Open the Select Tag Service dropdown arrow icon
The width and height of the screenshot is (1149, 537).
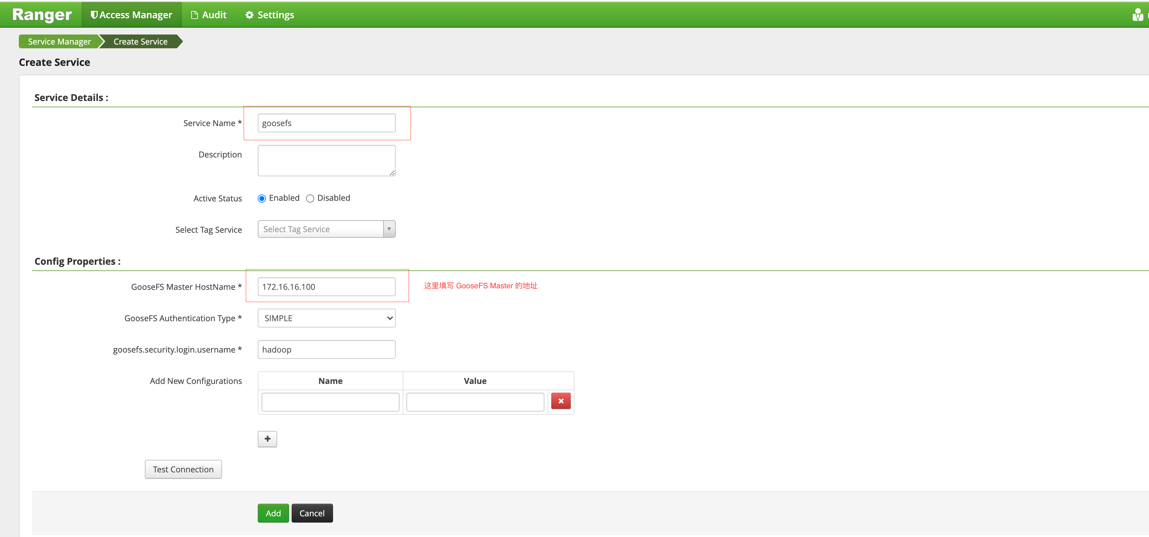click(389, 229)
